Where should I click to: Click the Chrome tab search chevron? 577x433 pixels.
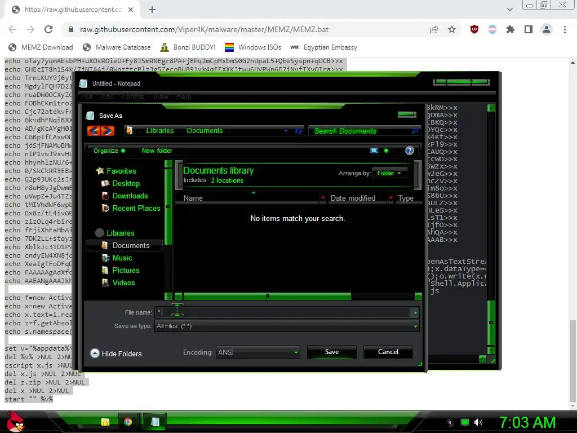(x=509, y=10)
